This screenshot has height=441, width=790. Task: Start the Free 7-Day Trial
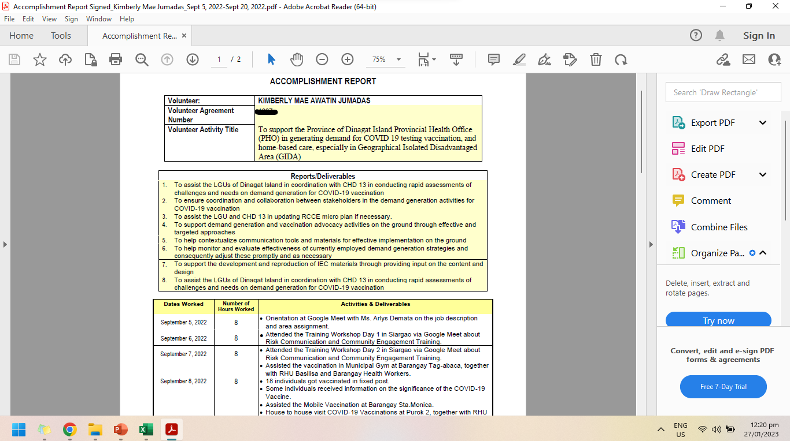click(723, 387)
